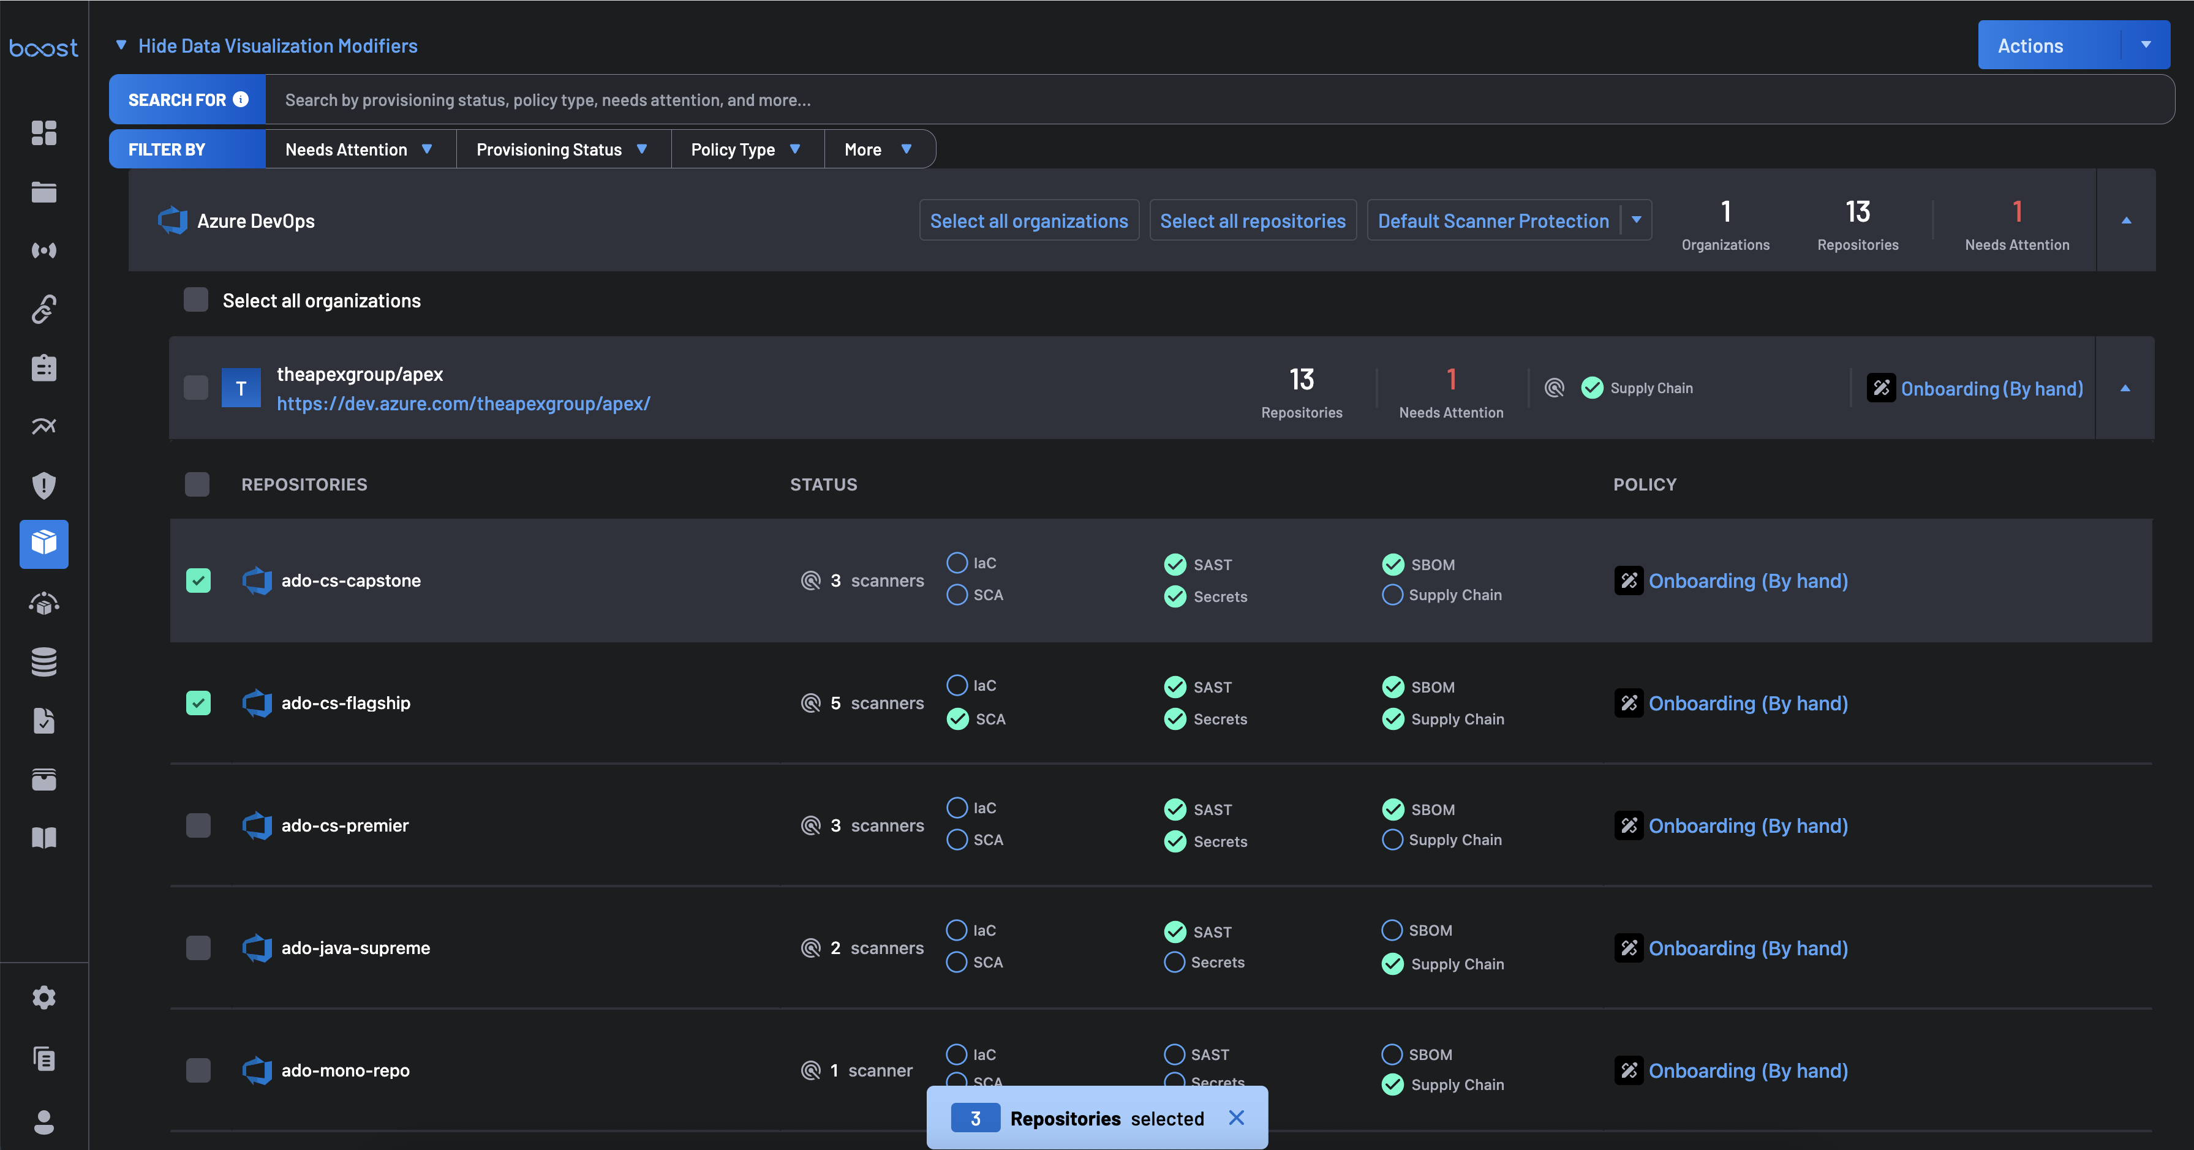
Task: Check the ado-java-supreme checkbox
Action: pos(198,947)
